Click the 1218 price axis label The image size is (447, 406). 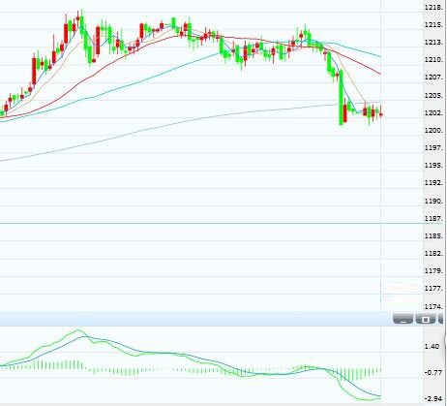coord(433,7)
